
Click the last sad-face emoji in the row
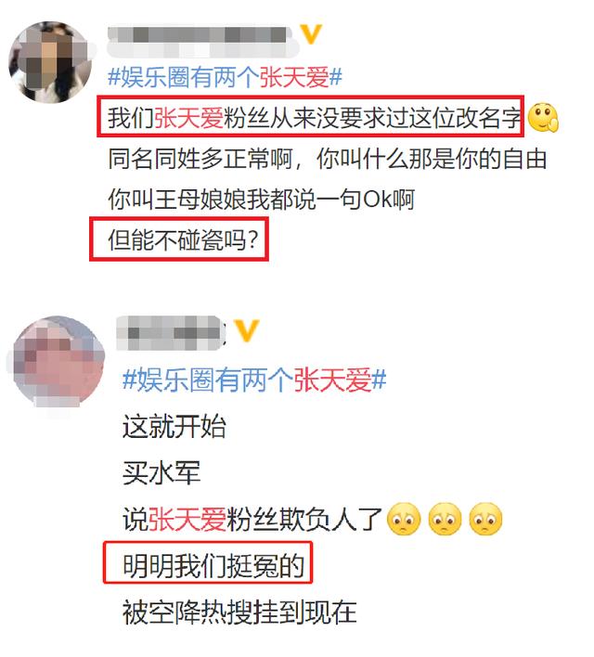point(485,519)
